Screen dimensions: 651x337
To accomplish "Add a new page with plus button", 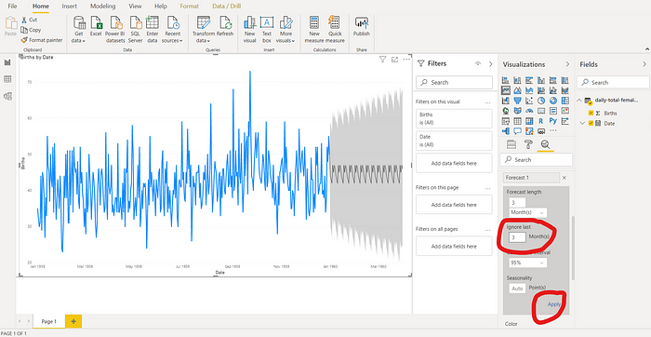I will (73, 321).
